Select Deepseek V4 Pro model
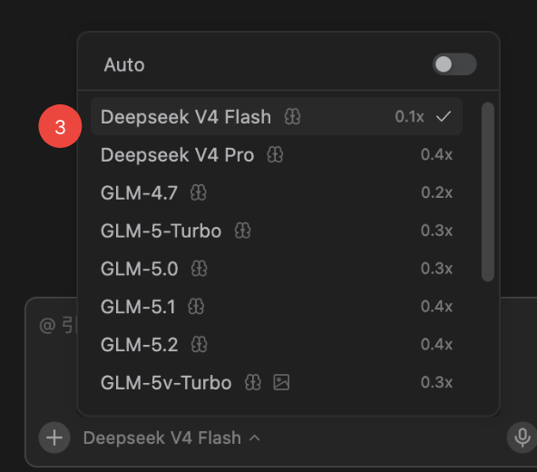The height and width of the screenshot is (472, 537). pyautogui.click(x=277, y=154)
